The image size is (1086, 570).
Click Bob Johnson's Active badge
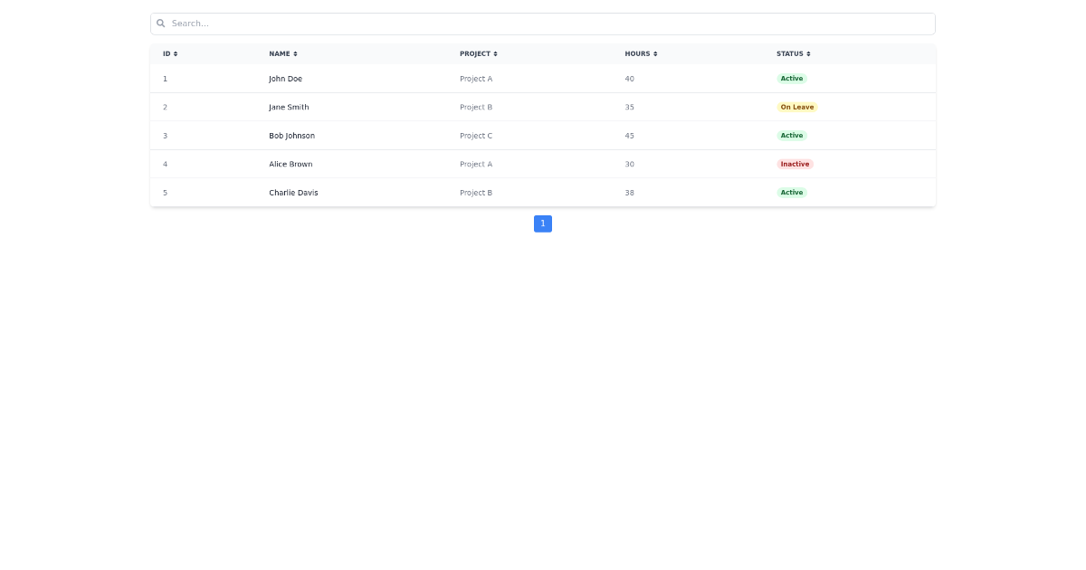coord(792,136)
